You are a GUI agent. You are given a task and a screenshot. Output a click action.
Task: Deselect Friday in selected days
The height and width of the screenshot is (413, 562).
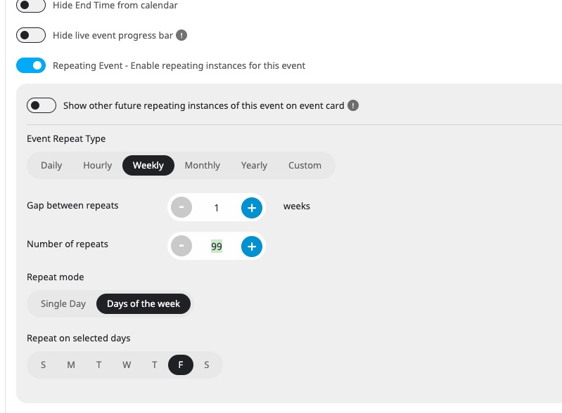181,365
